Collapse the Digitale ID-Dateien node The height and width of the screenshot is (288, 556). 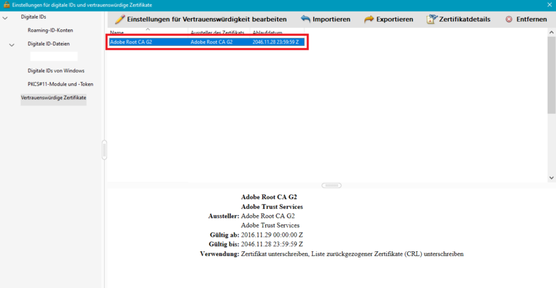pos(12,44)
